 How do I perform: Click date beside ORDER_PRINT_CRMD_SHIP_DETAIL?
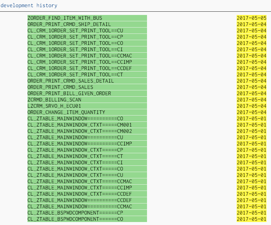click(x=252, y=24)
